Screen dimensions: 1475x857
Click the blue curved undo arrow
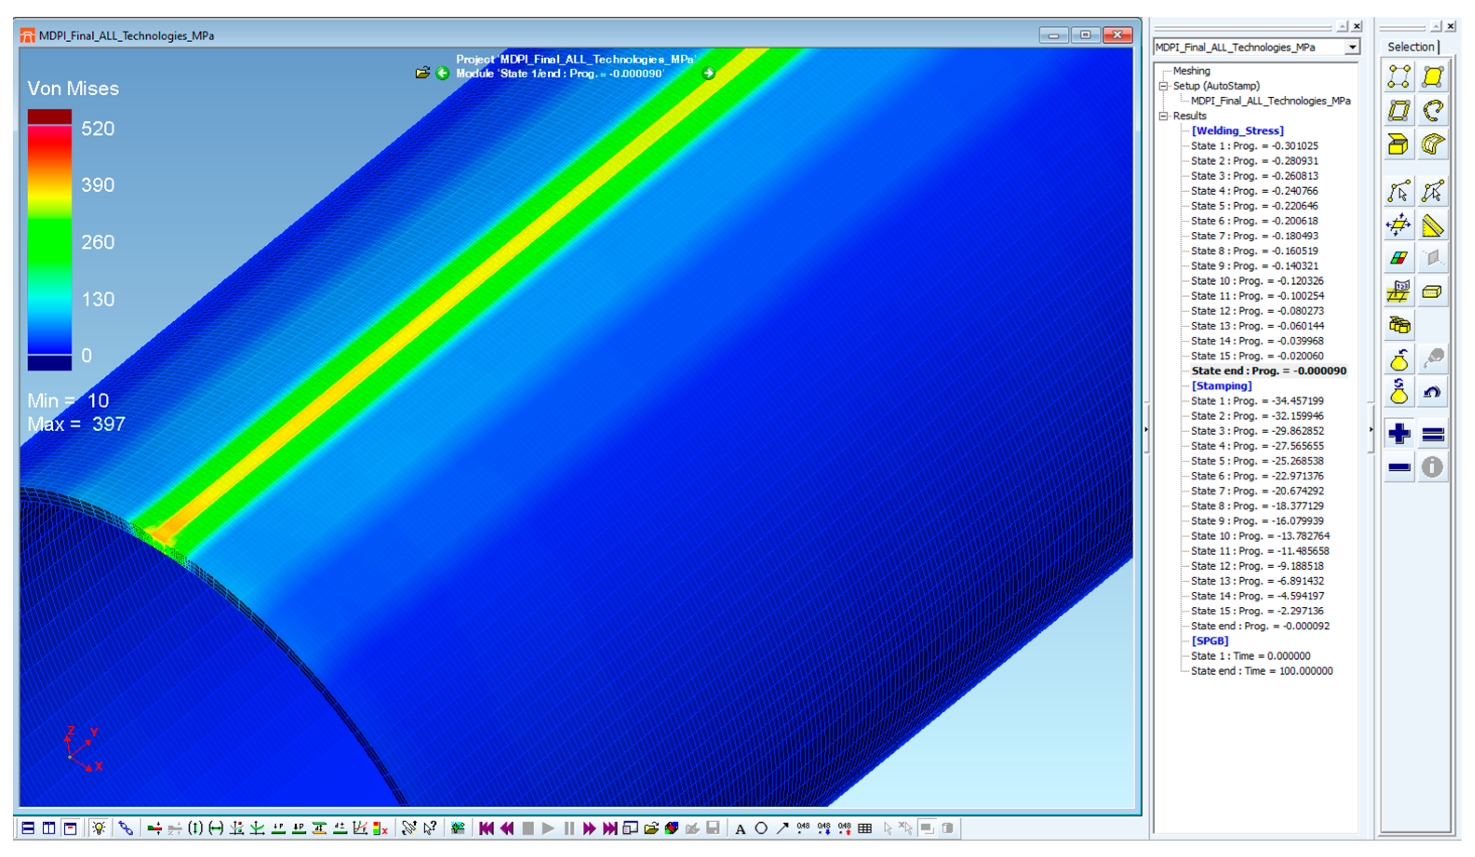click(1432, 392)
